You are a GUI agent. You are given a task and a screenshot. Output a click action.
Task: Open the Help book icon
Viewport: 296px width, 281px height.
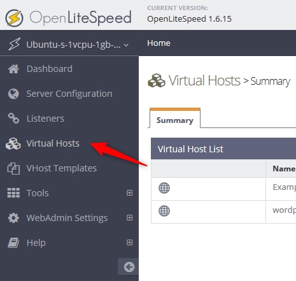pyautogui.click(x=13, y=243)
